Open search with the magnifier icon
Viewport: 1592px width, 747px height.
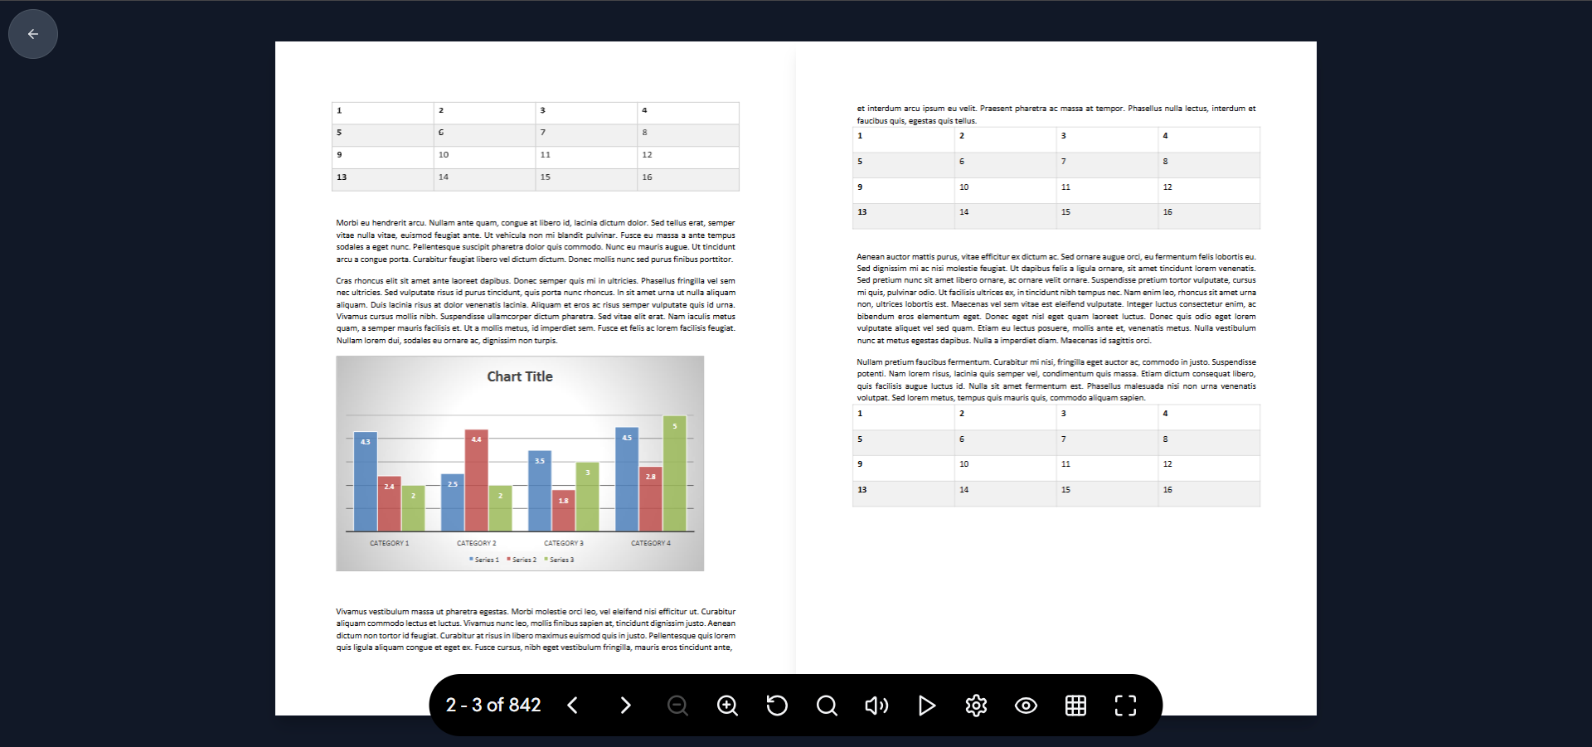click(x=827, y=706)
